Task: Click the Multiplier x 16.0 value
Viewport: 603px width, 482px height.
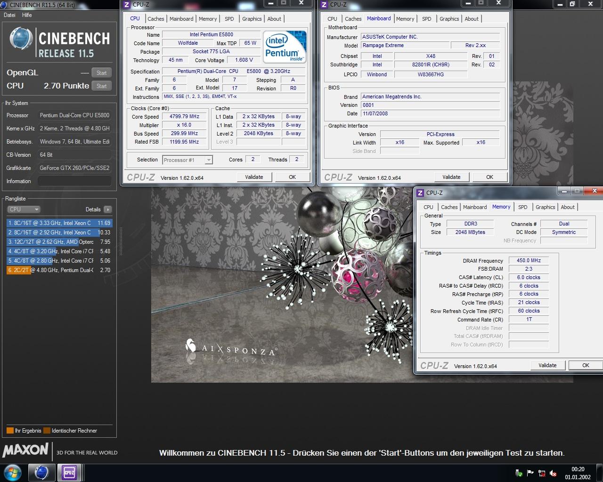Action: click(184, 125)
